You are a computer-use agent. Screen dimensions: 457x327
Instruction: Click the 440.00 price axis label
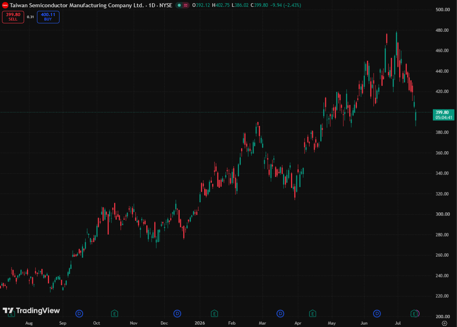pos(443,71)
